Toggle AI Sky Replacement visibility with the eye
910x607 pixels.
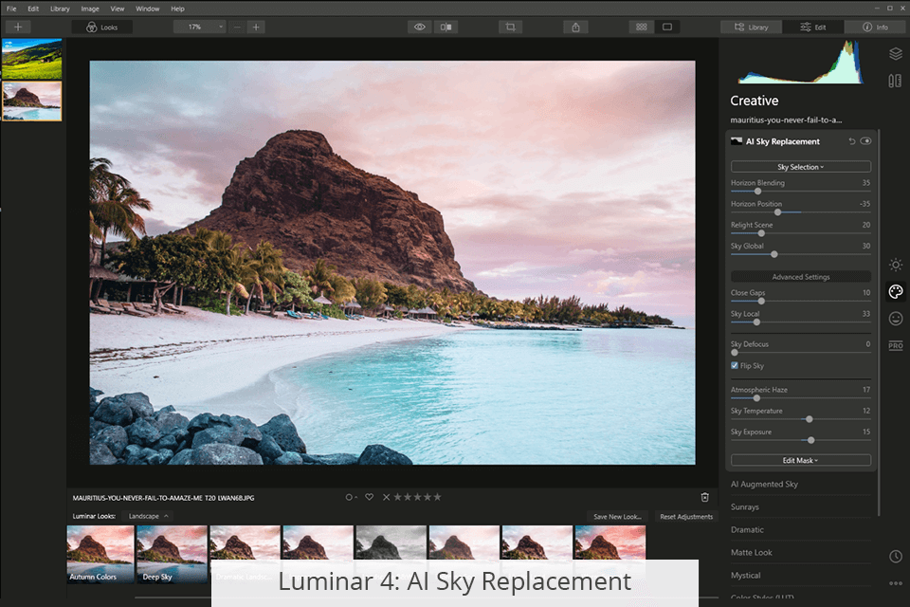865,140
